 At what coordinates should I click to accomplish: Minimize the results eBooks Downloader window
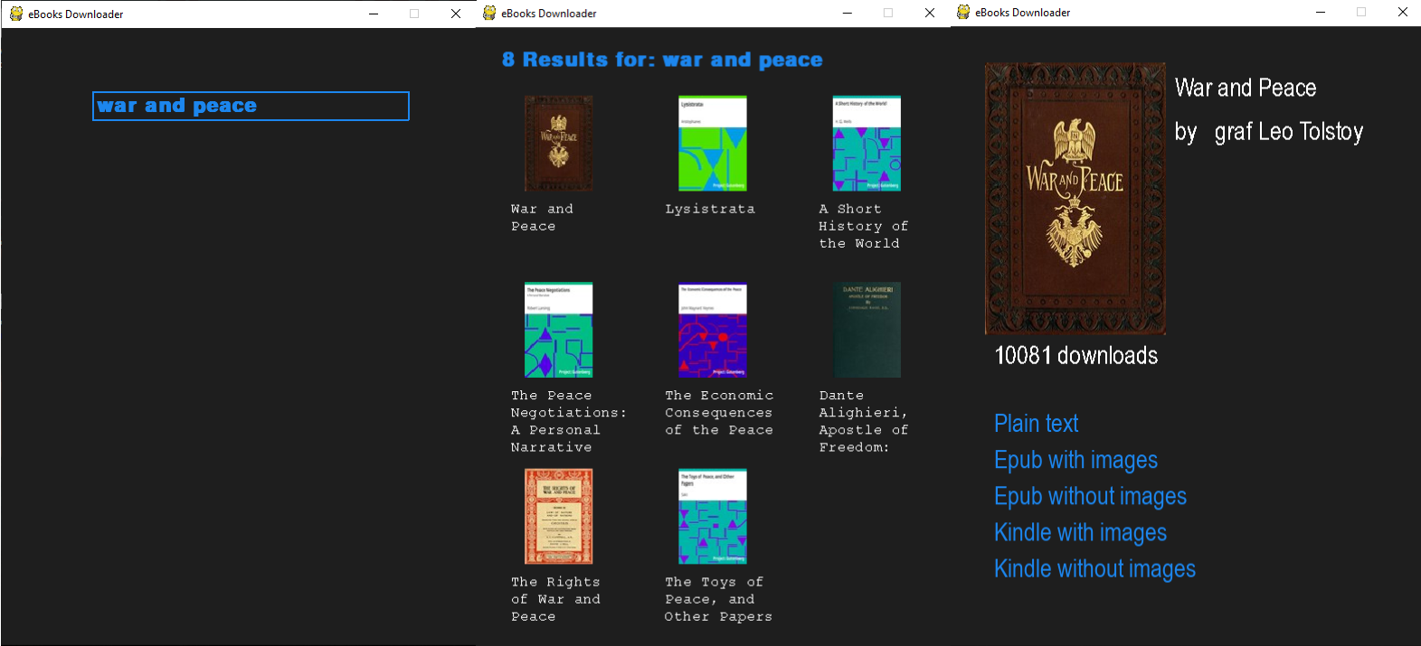[x=847, y=13]
